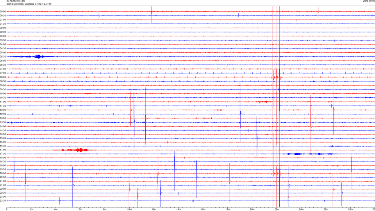This screenshot has height=211, width=375.
Task: Click the 16m tick label on time axis
Action: point(203,209)
